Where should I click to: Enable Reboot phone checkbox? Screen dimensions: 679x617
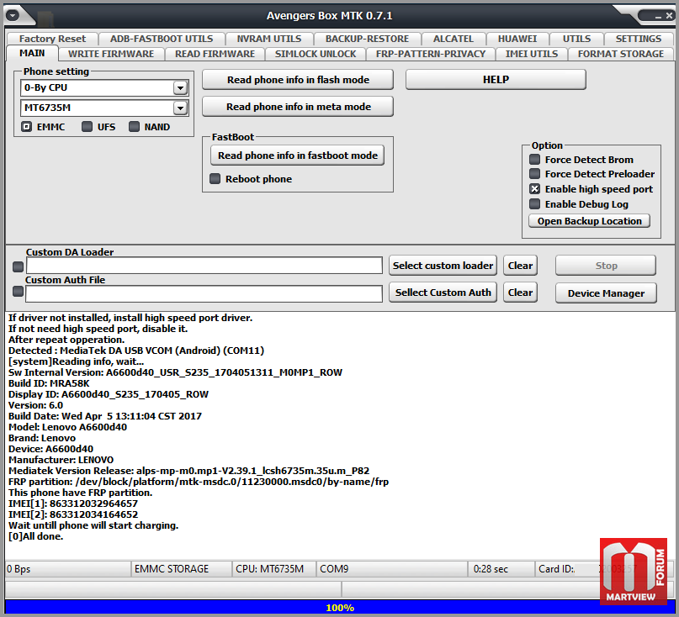click(x=215, y=179)
